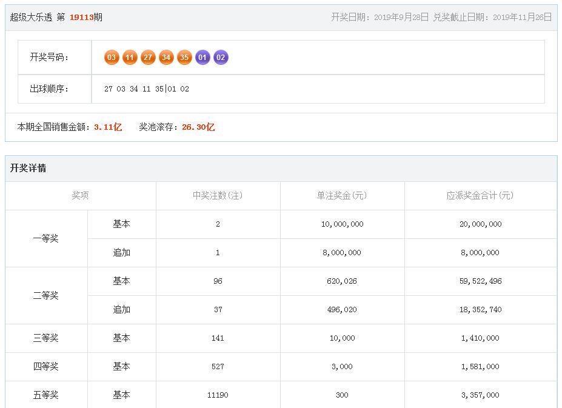The width and height of the screenshot is (562, 408).
Task: Click the purple 01 lottery ball
Action: point(202,58)
